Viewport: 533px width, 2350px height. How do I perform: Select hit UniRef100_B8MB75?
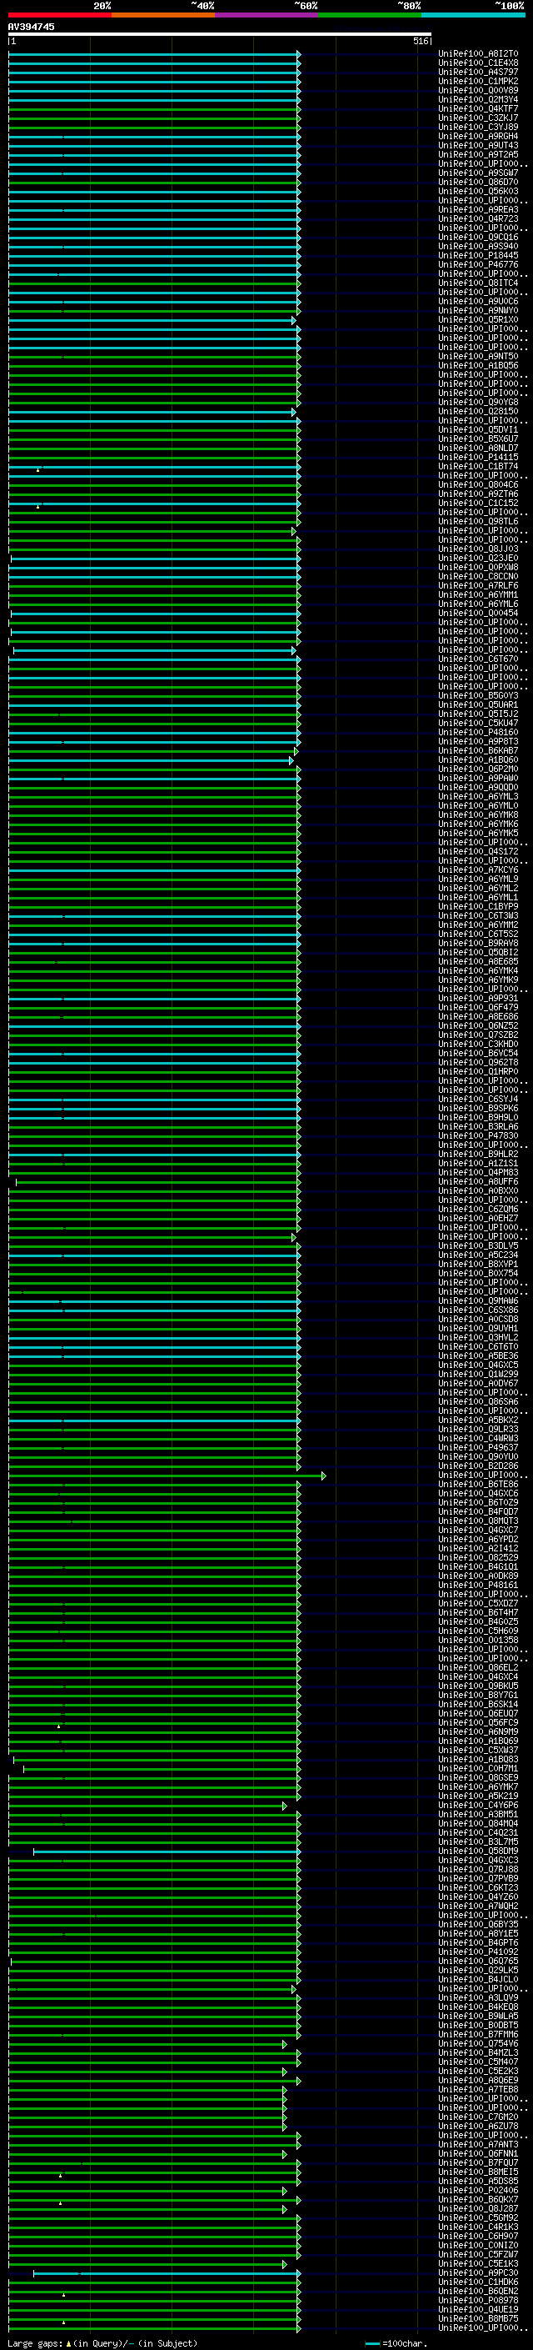coord(478,2318)
